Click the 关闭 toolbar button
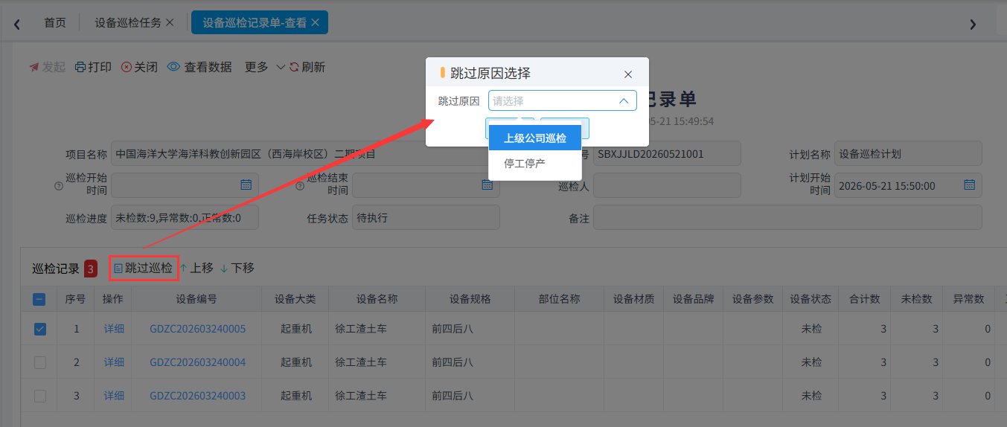 coord(139,67)
